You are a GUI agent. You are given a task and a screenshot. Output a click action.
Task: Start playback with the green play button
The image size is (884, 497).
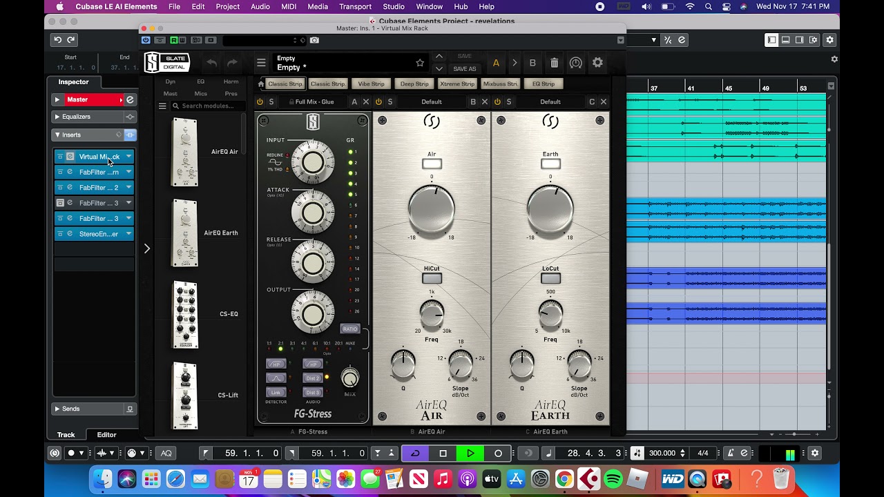(x=470, y=454)
